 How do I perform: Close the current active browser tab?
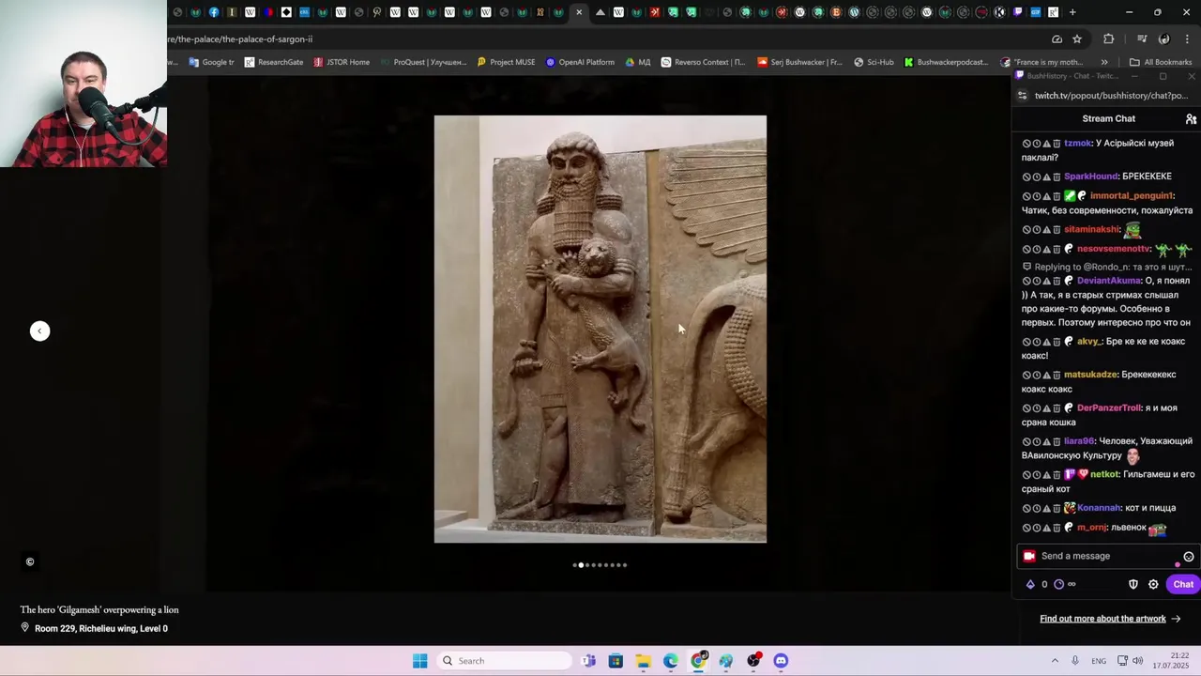coord(579,12)
